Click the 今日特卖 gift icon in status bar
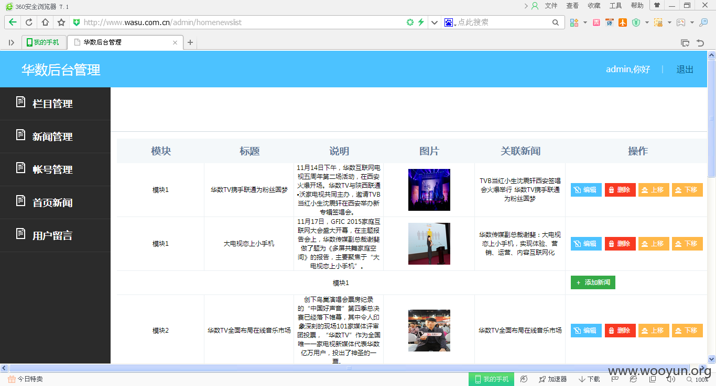 point(12,379)
